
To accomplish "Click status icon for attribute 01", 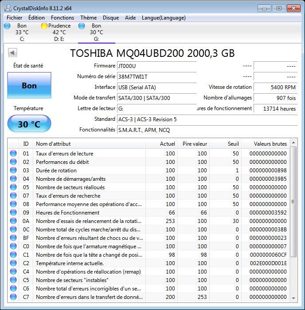I will [x=13, y=153].
